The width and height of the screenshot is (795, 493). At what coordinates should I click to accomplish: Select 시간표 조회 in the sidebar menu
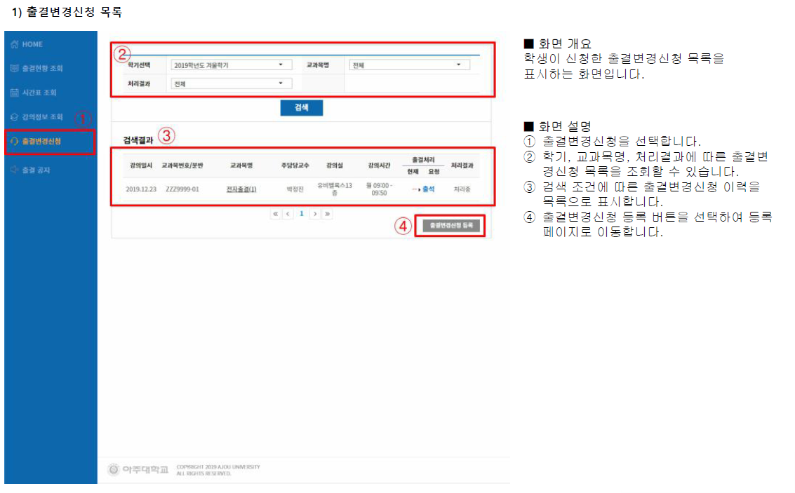pyautogui.click(x=39, y=93)
